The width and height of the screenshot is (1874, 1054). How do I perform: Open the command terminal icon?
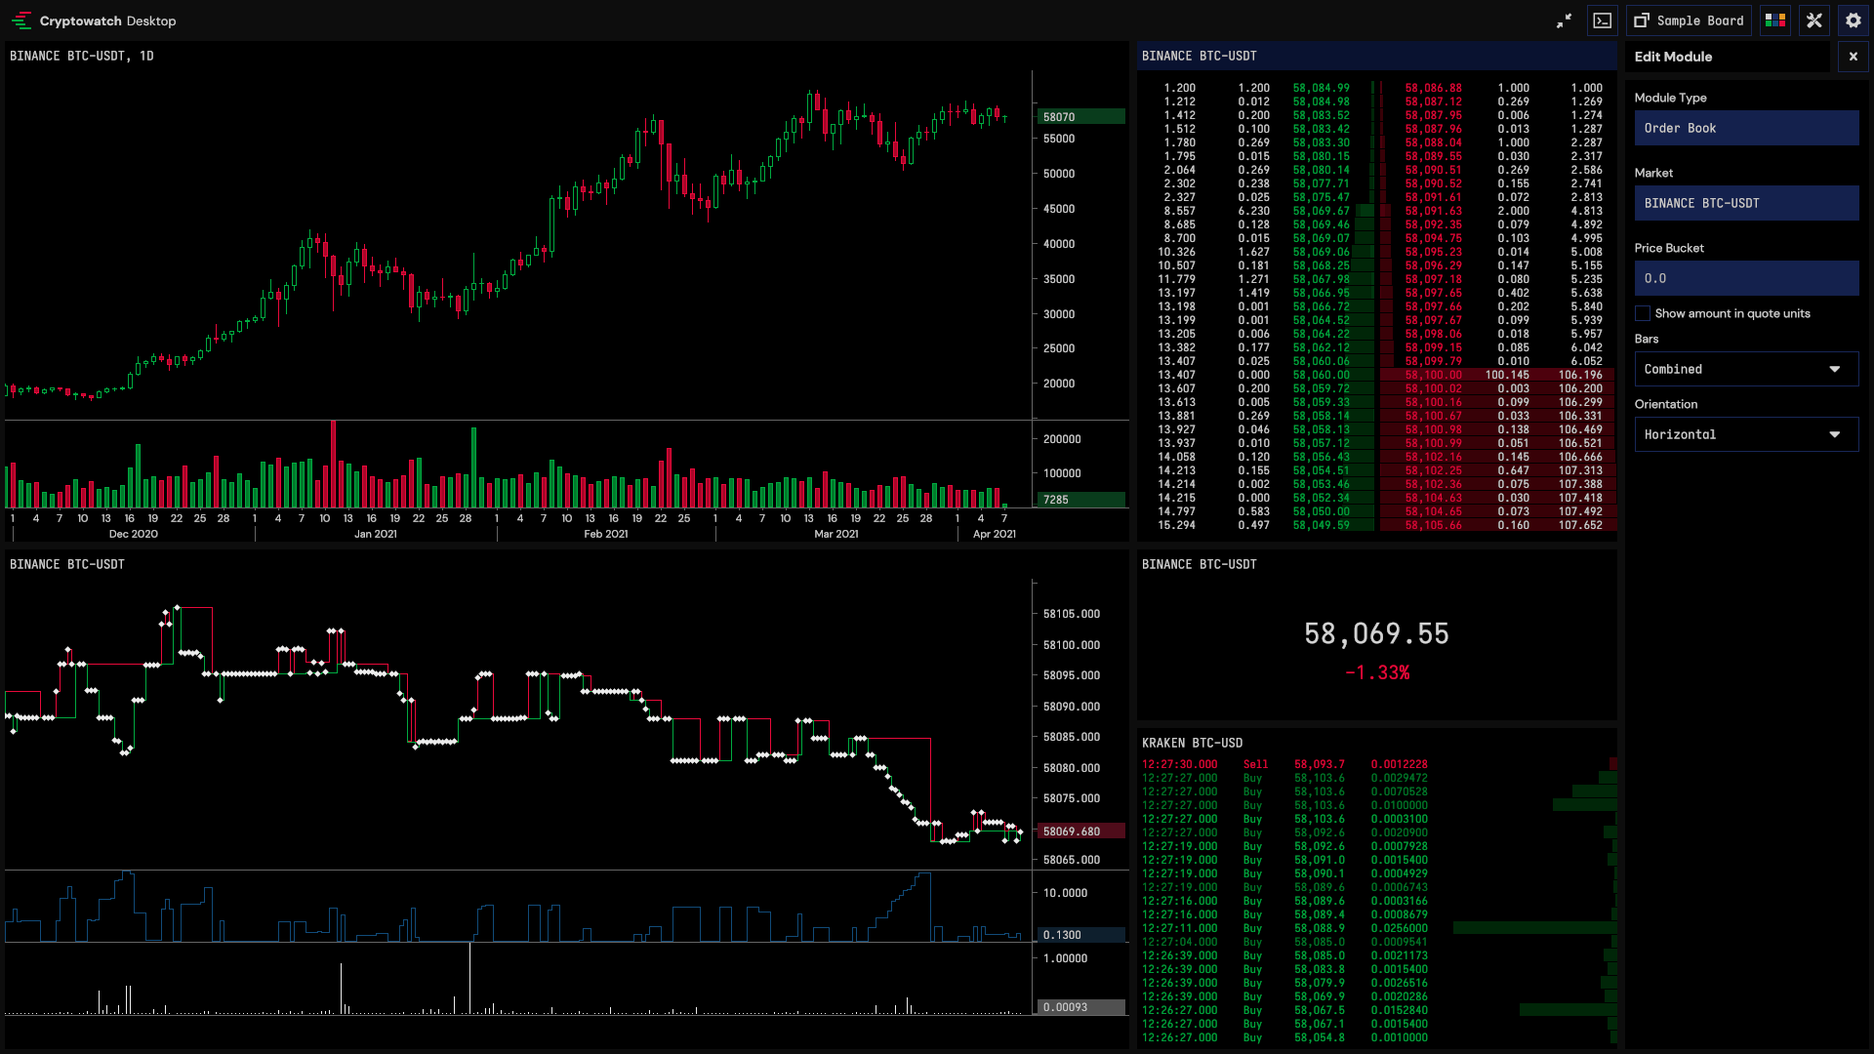(1603, 20)
